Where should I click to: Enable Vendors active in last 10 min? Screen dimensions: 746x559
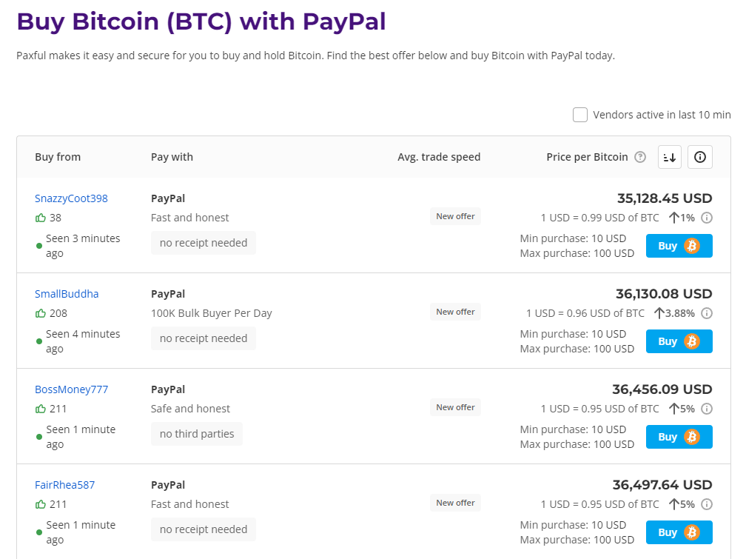click(x=580, y=115)
